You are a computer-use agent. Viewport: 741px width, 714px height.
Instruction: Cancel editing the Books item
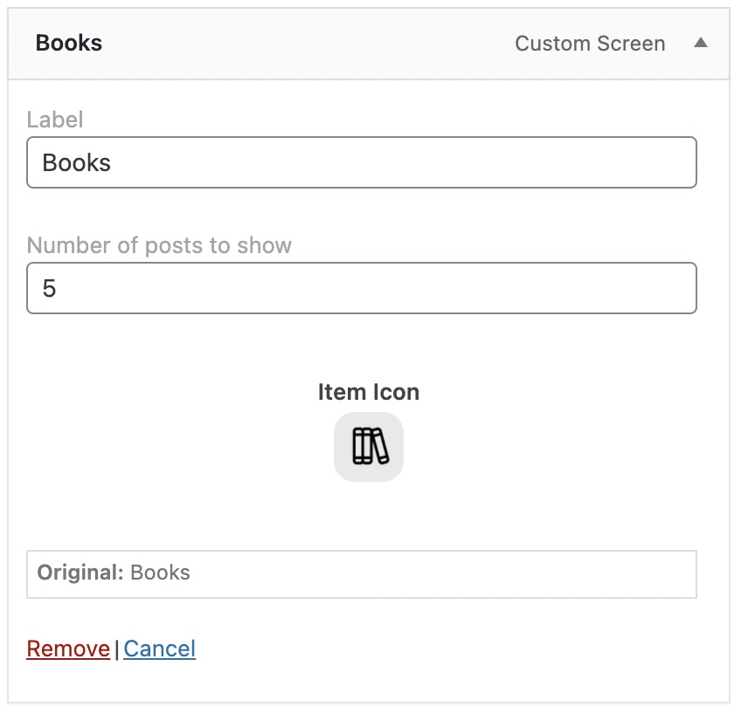[x=159, y=649]
